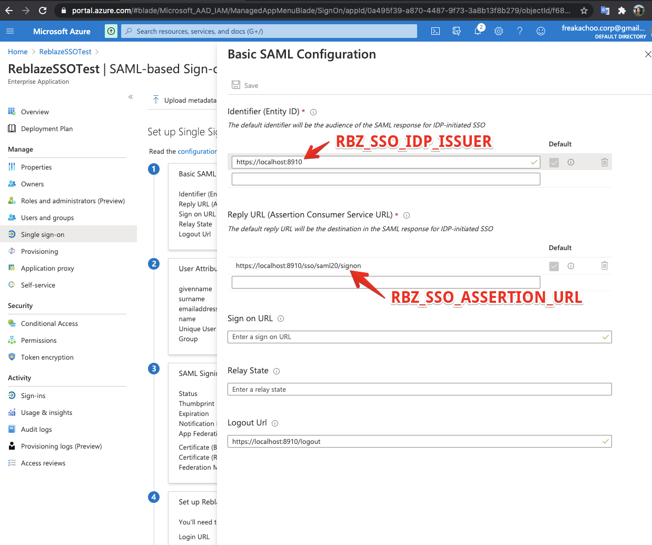Toggle default checkbox for Reply URL
The height and width of the screenshot is (545, 652).
pyautogui.click(x=554, y=266)
